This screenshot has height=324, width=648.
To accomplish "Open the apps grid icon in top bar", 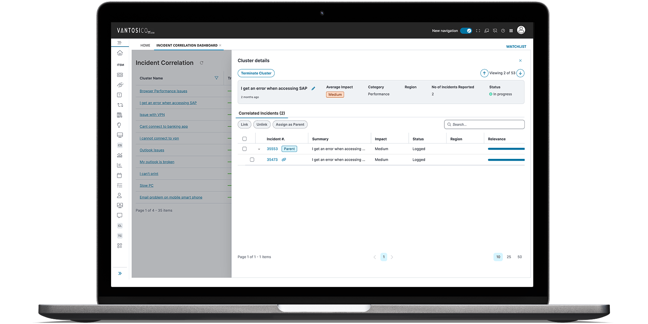I will click(x=511, y=31).
